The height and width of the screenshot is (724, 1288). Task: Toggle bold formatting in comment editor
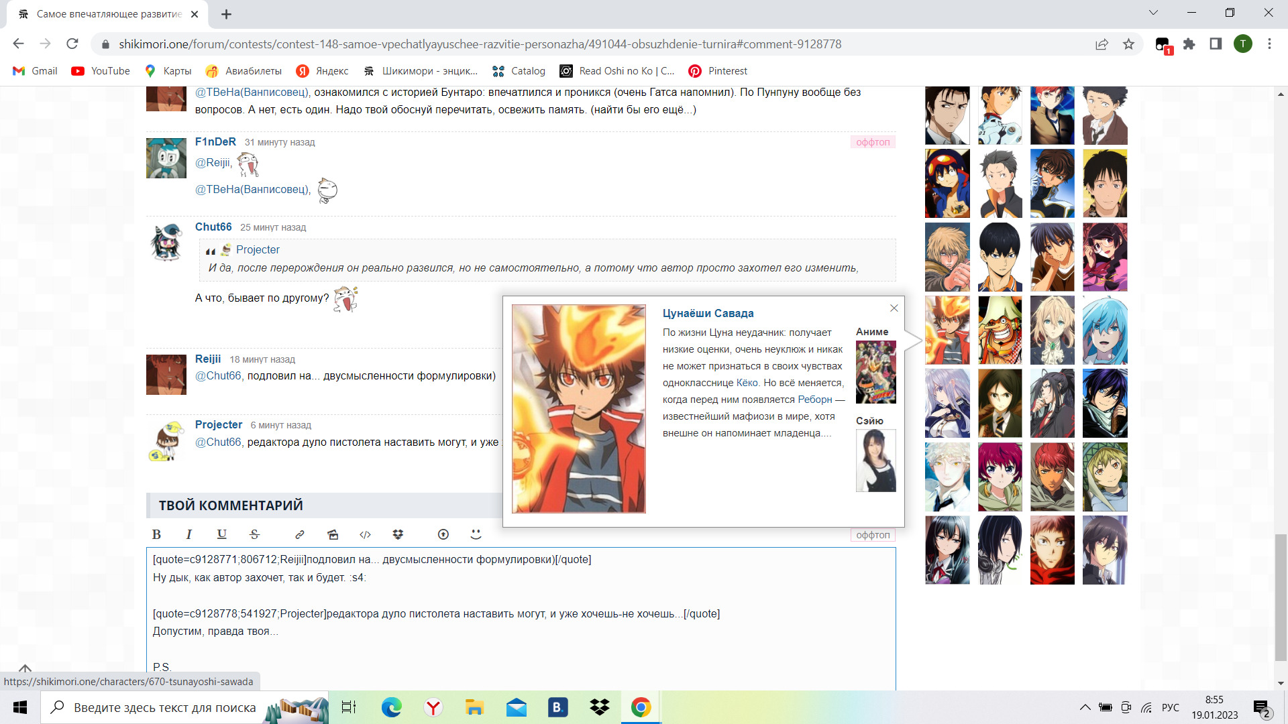coord(156,534)
